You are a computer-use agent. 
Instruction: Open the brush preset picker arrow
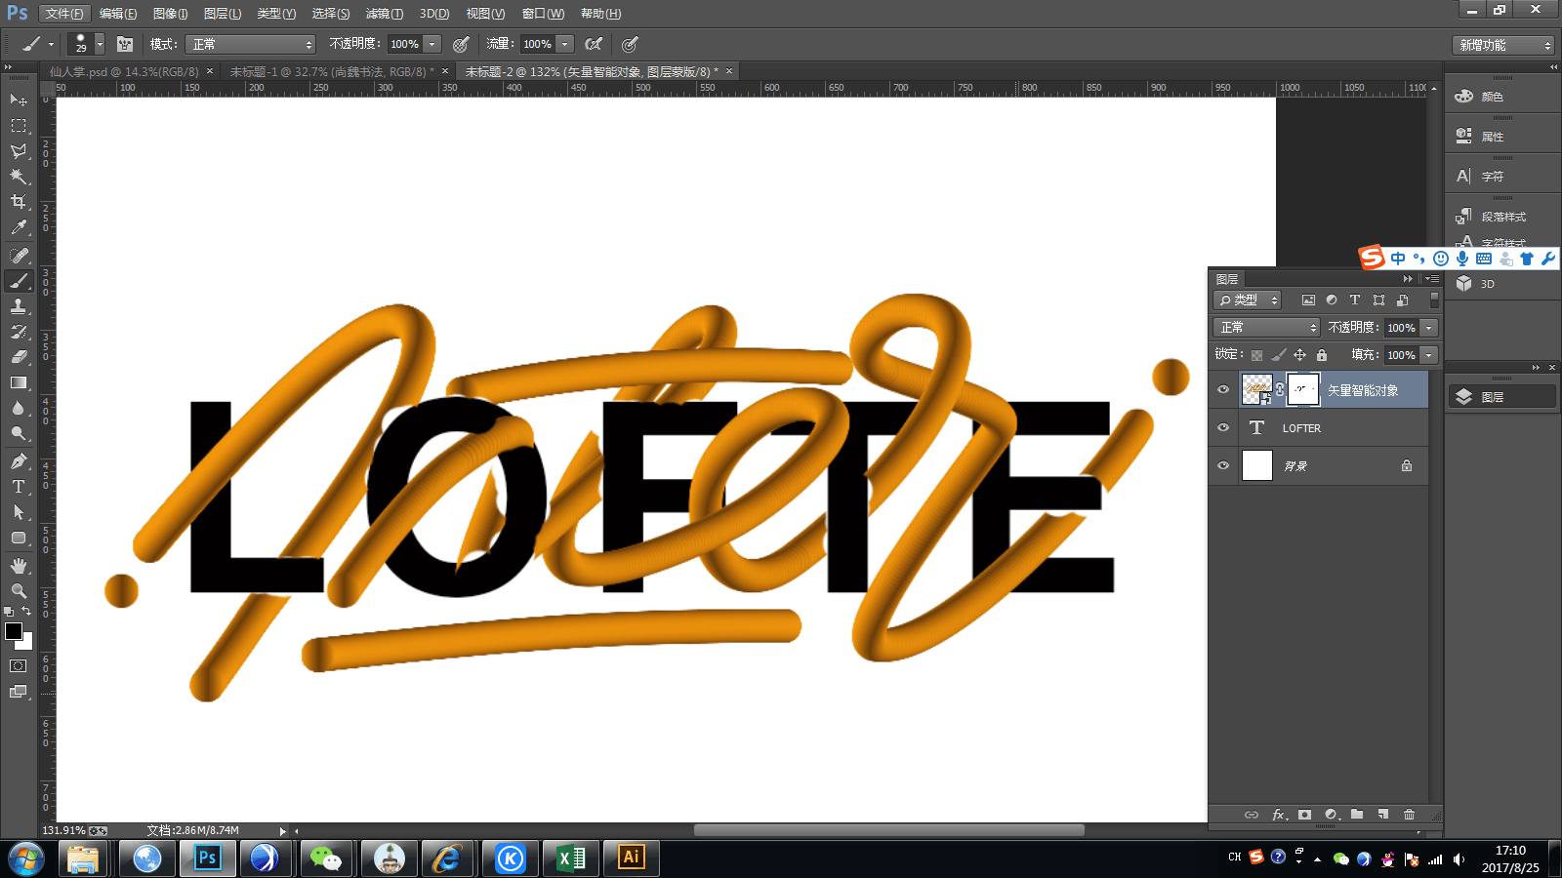click(100, 44)
